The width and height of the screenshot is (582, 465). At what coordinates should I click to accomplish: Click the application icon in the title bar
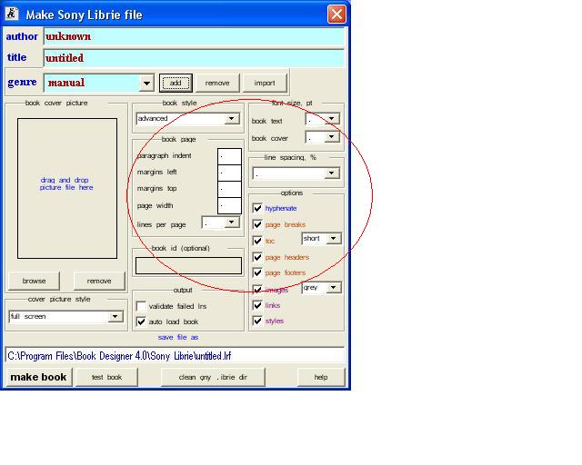12,14
